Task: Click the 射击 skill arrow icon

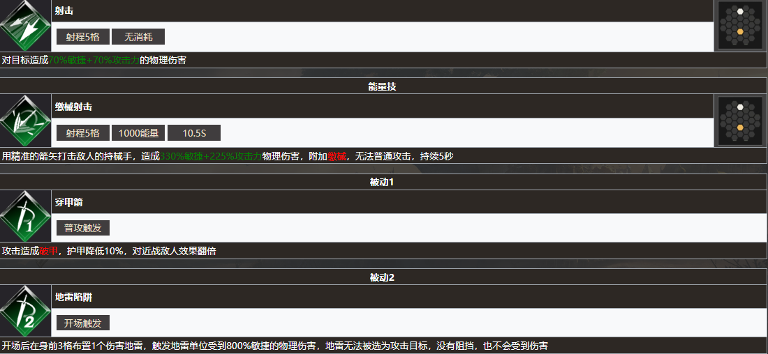Action: pos(25,25)
